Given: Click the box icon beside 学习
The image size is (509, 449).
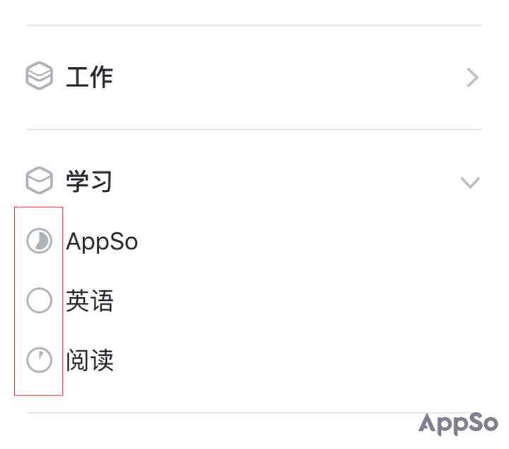Looking at the screenshot, I should pyautogui.click(x=40, y=181).
